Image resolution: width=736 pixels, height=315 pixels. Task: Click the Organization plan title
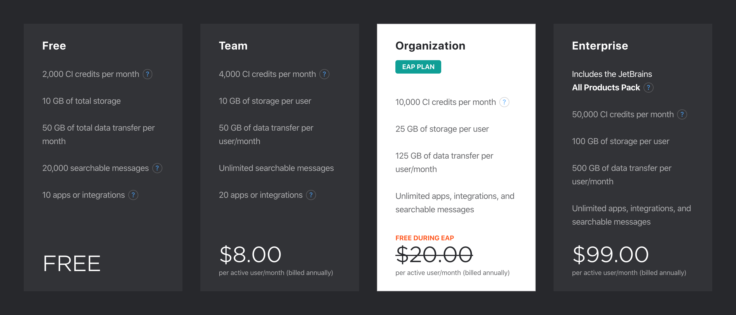(430, 46)
